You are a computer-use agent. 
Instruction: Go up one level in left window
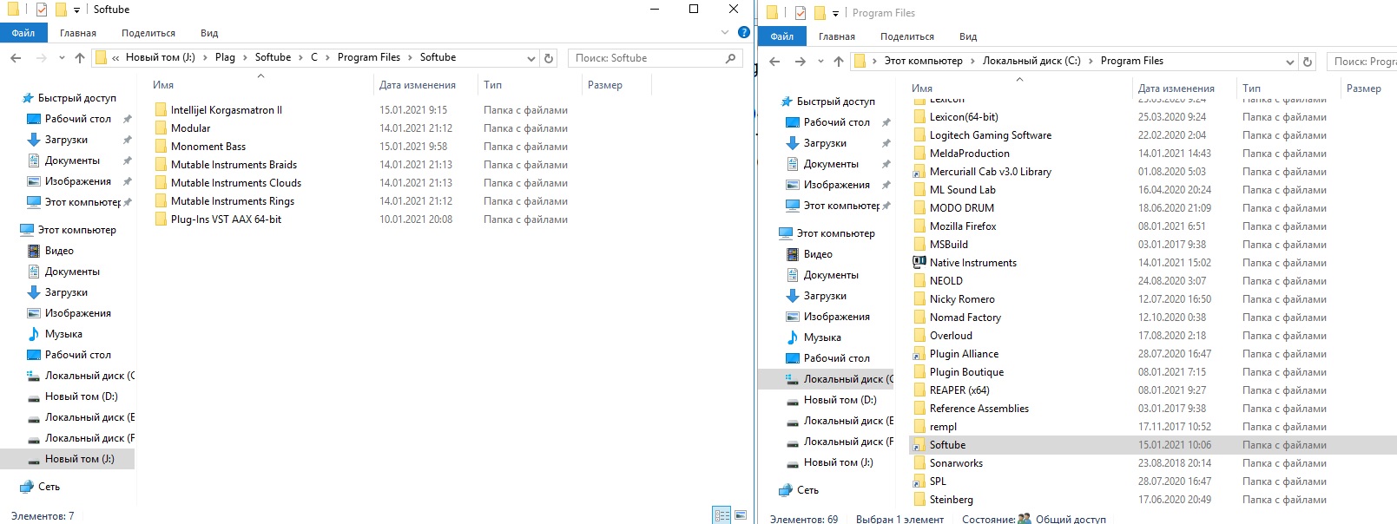[80, 58]
